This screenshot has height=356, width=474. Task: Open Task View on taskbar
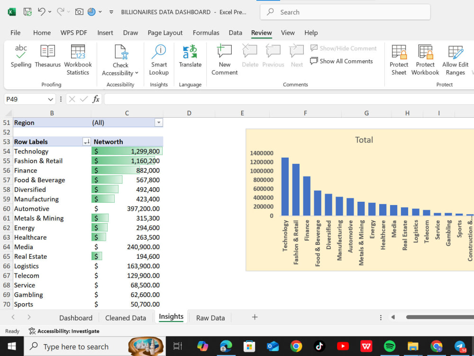tap(177, 346)
